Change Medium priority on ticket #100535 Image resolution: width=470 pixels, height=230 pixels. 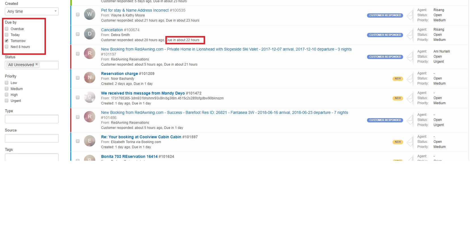click(439, 20)
